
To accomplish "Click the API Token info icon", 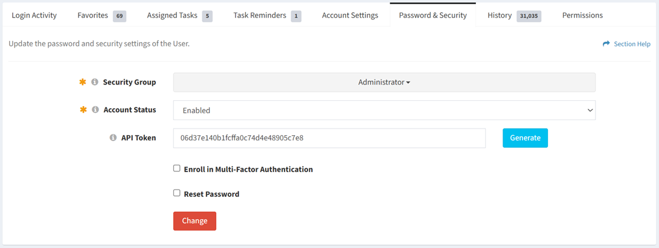I will [113, 138].
